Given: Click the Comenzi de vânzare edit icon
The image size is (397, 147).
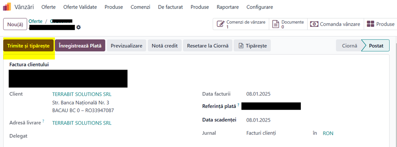Looking at the screenshot, I should point(221,24).
